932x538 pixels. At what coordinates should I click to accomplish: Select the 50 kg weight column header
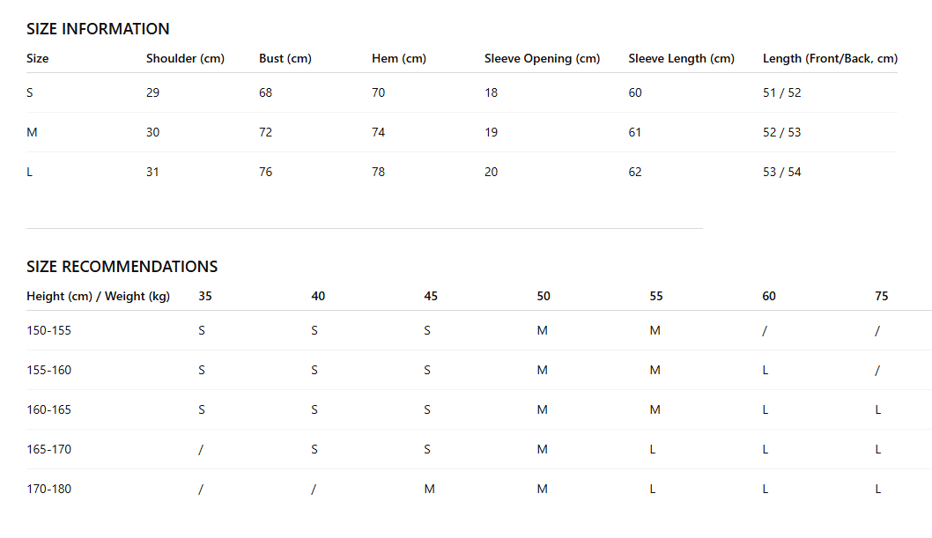click(544, 297)
